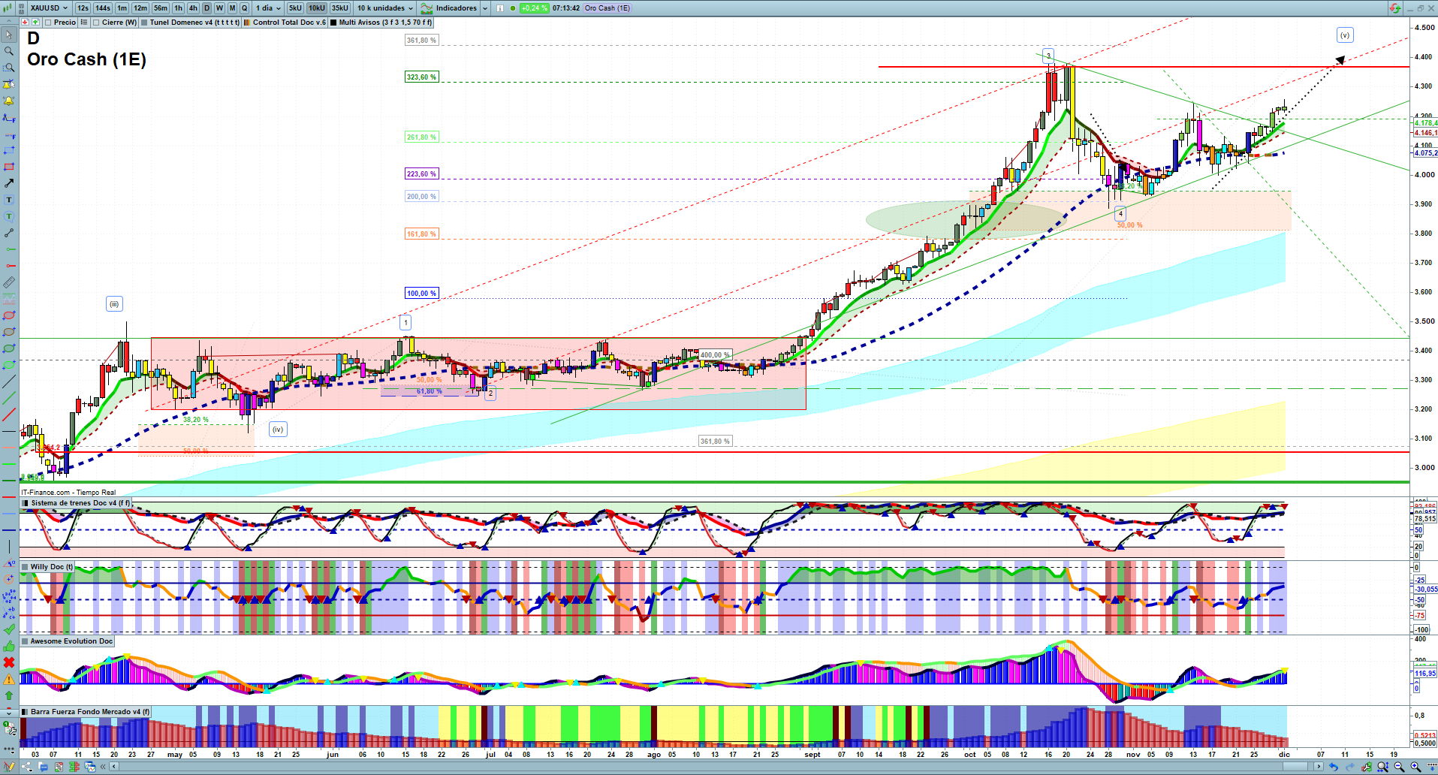Open the '1 día' period dropdown
Image resolution: width=1438 pixels, height=775 pixels.
tap(268, 8)
